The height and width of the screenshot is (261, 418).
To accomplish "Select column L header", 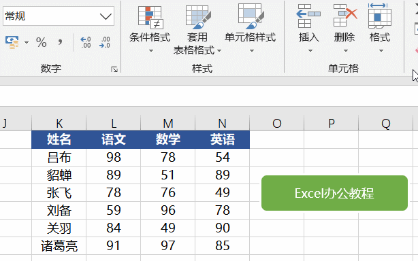I will tap(114, 123).
